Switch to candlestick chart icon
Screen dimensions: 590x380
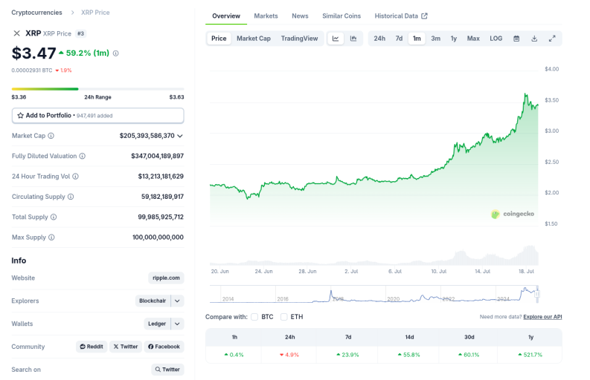tap(353, 39)
